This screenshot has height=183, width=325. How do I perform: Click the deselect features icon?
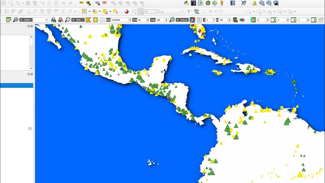105,11
